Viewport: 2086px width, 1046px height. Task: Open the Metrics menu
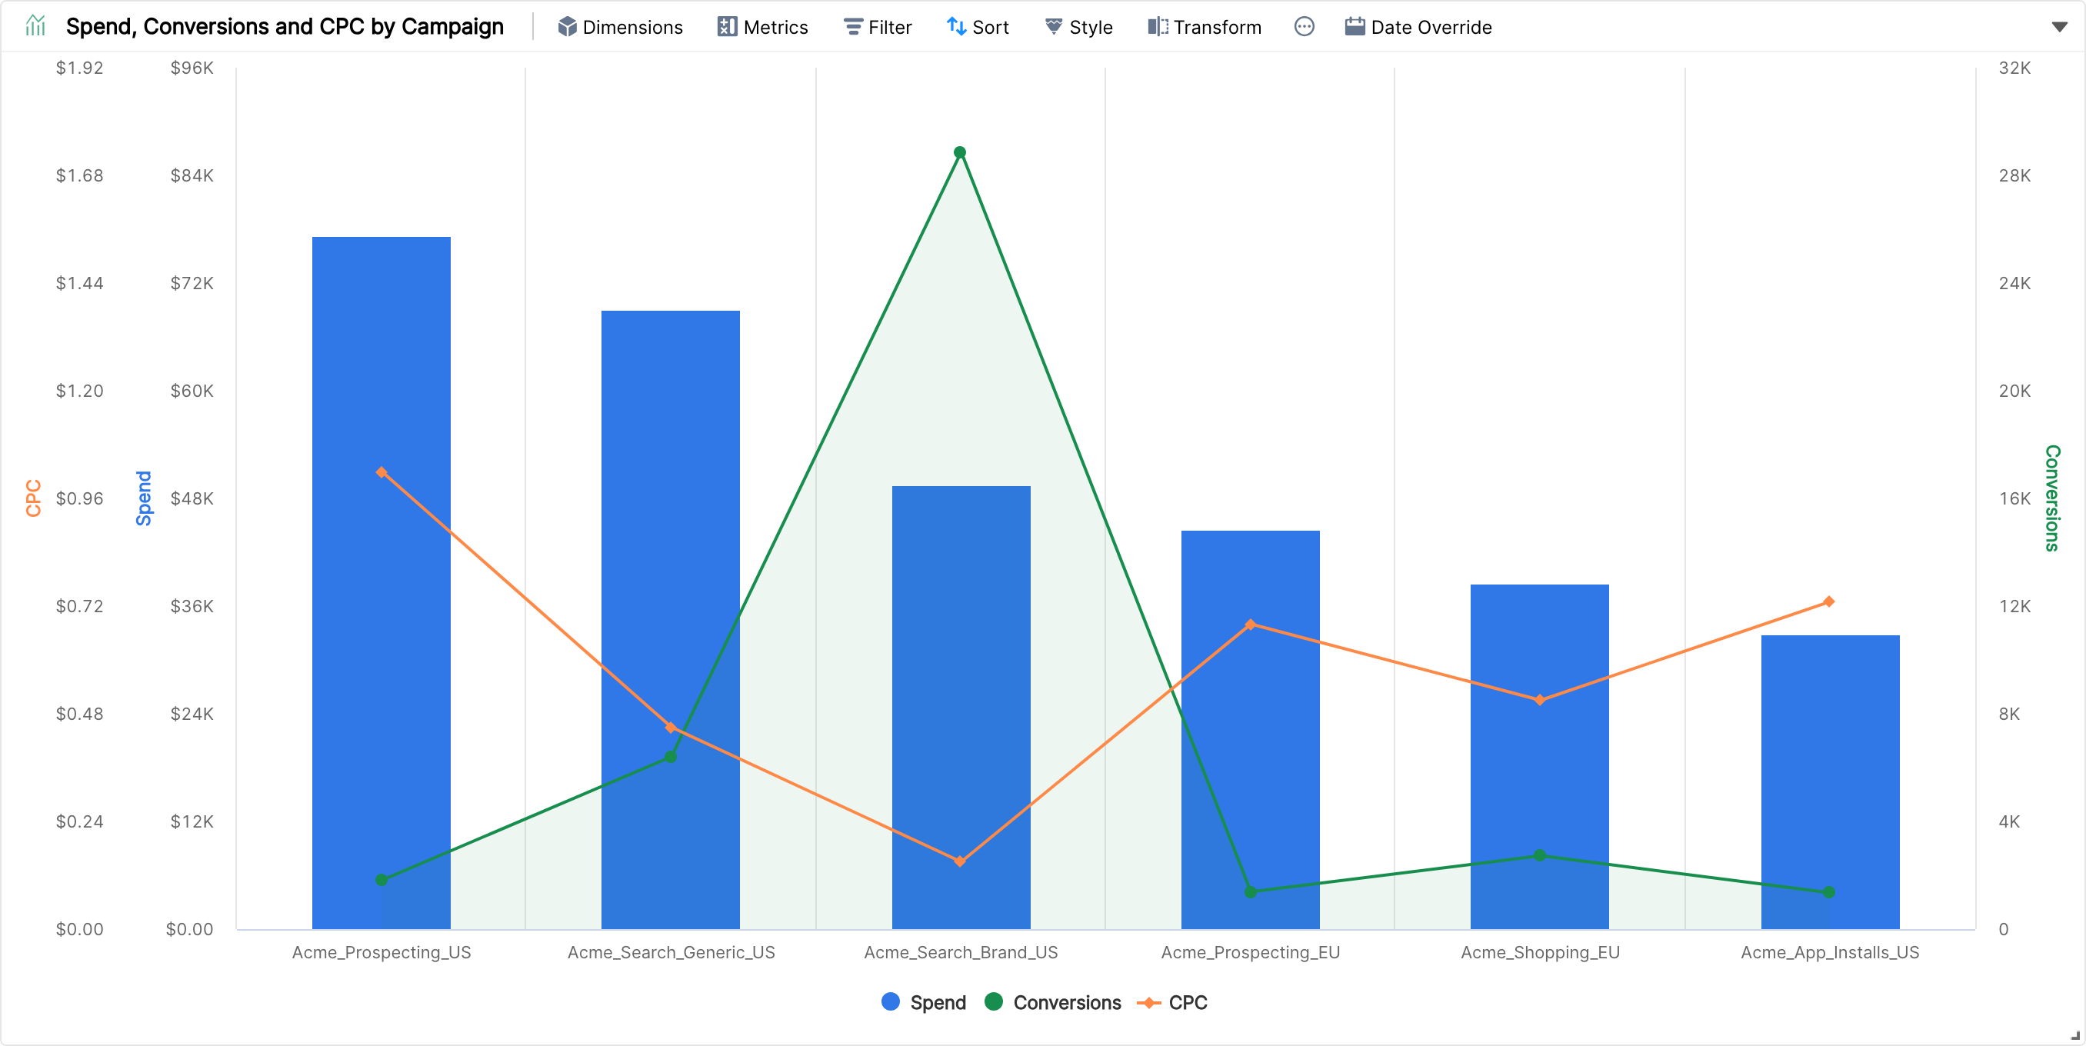tap(763, 27)
